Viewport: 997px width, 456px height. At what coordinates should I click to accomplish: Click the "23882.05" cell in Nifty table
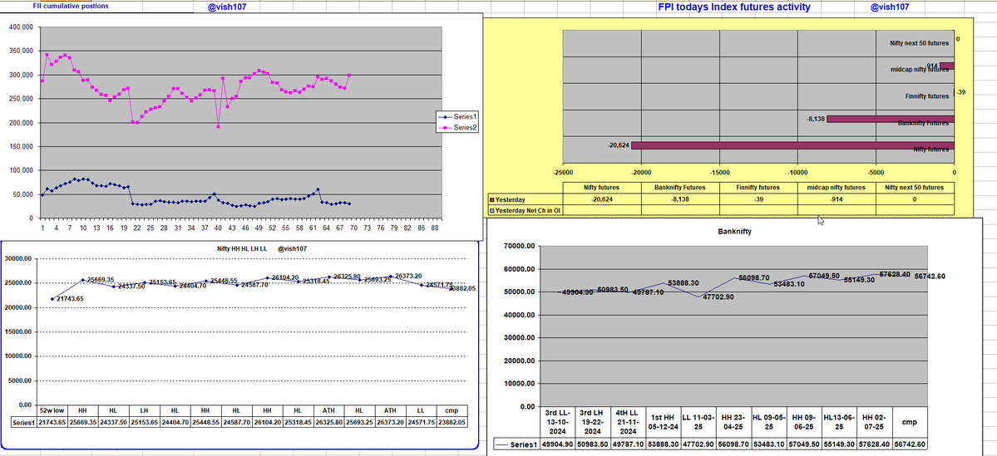[x=452, y=422]
